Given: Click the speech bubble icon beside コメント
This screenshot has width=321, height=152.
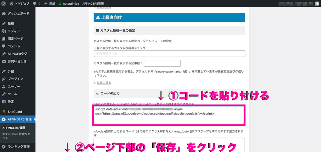Looking at the screenshot, I should [x=4, y=46].
